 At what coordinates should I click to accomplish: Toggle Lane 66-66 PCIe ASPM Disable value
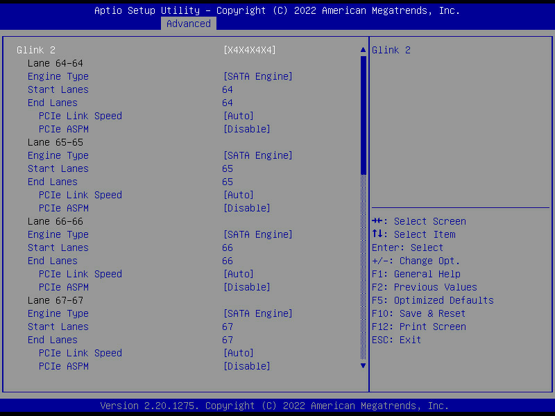(246, 287)
